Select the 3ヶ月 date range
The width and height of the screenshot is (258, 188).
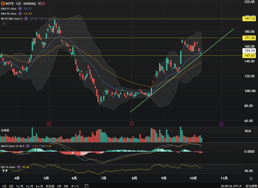pos(30,186)
